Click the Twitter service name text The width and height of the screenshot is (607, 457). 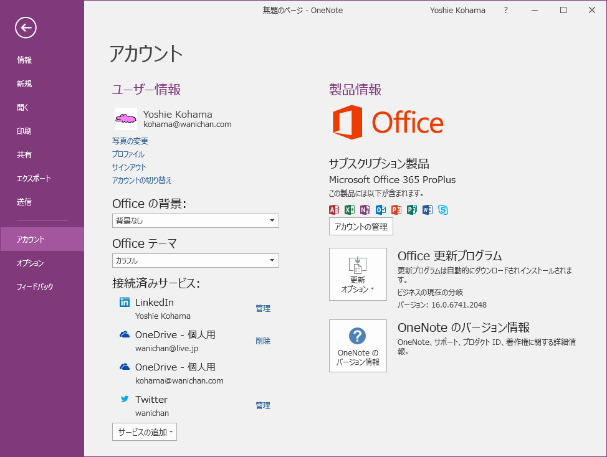pyautogui.click(x=151, y=399)
